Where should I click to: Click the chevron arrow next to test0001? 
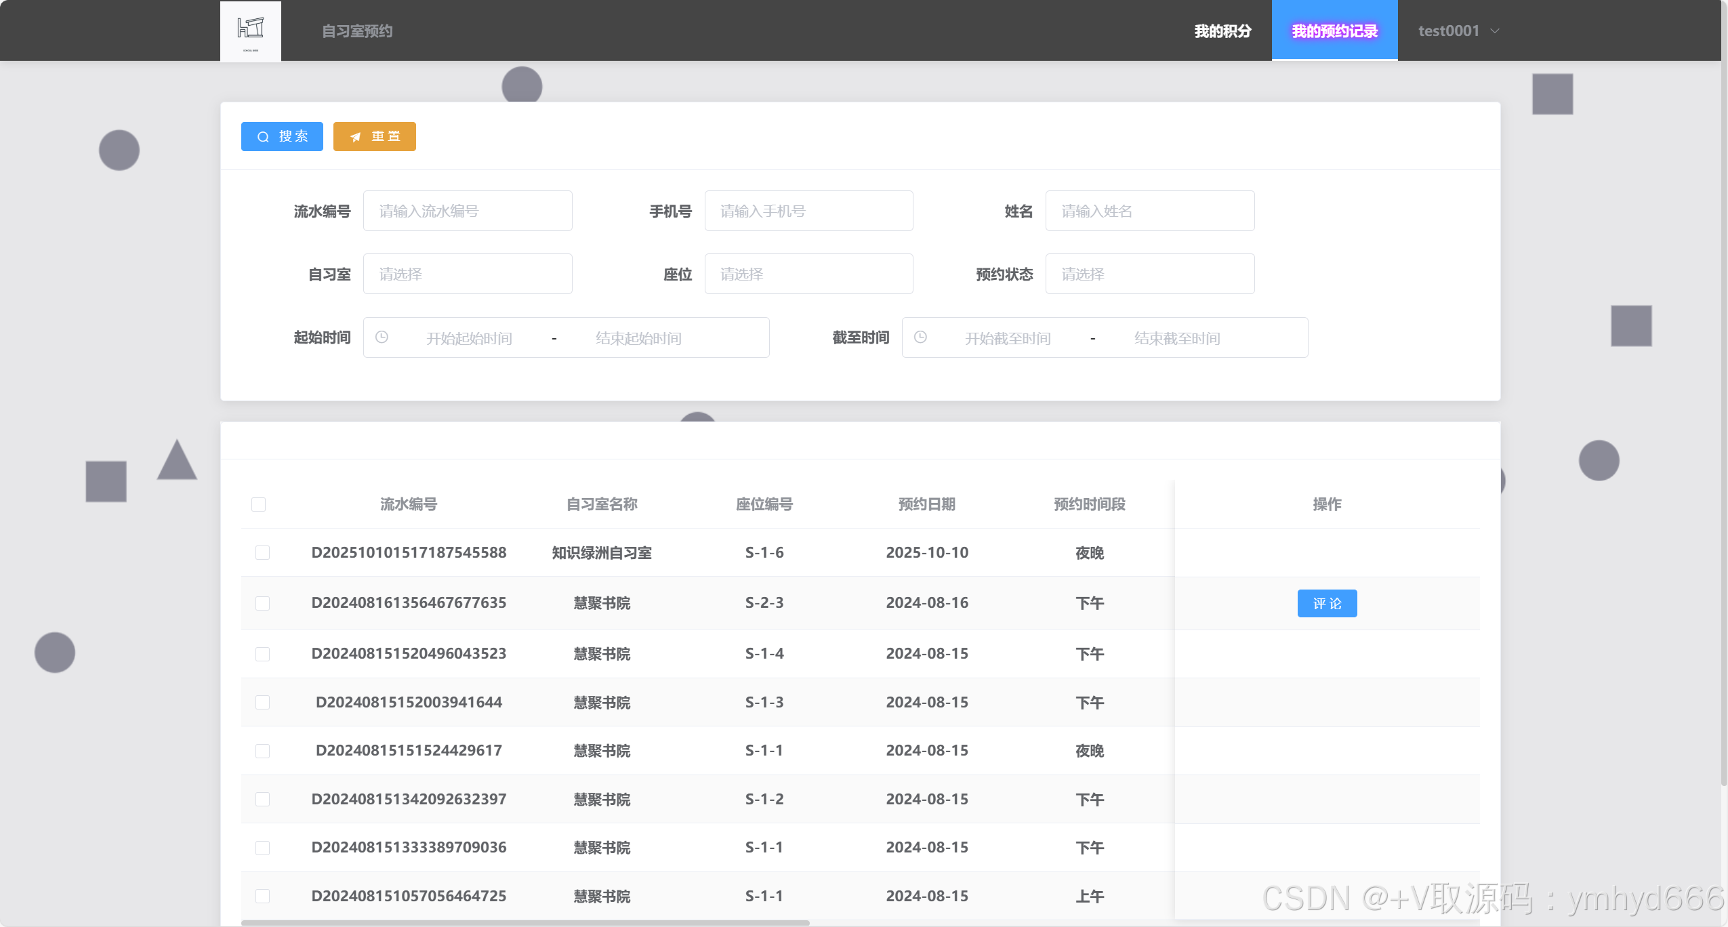(1495, 31)
